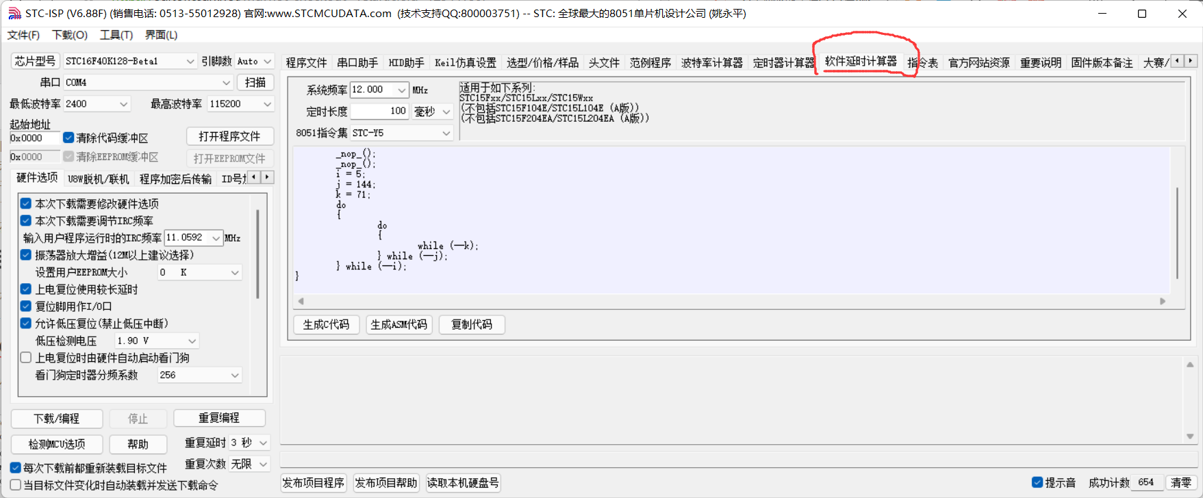
Task: Open 下载(O) menu
Action: (x=69, y=35)
